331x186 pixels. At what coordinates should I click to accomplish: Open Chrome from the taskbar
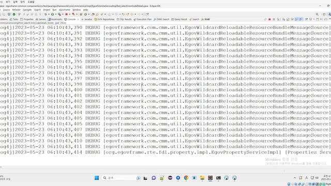(186, 178)
